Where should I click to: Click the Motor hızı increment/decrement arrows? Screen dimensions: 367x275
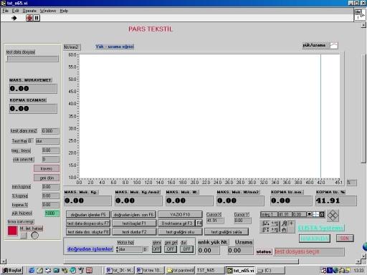[x=117, y=249]
